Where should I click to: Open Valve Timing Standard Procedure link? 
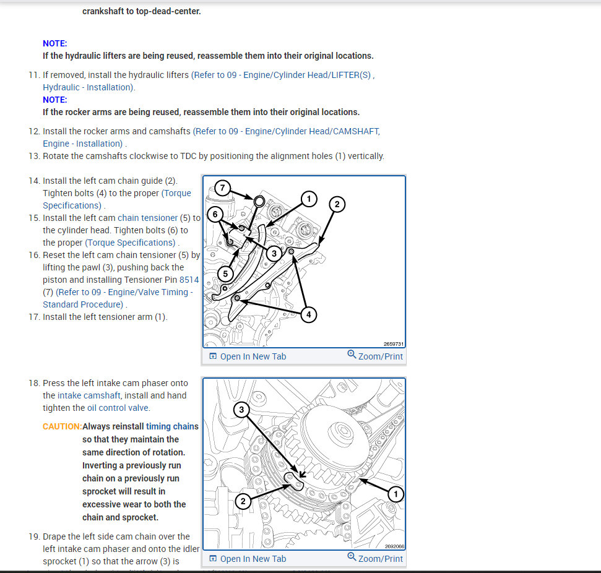pyautogui.click(x=118, y=298)
